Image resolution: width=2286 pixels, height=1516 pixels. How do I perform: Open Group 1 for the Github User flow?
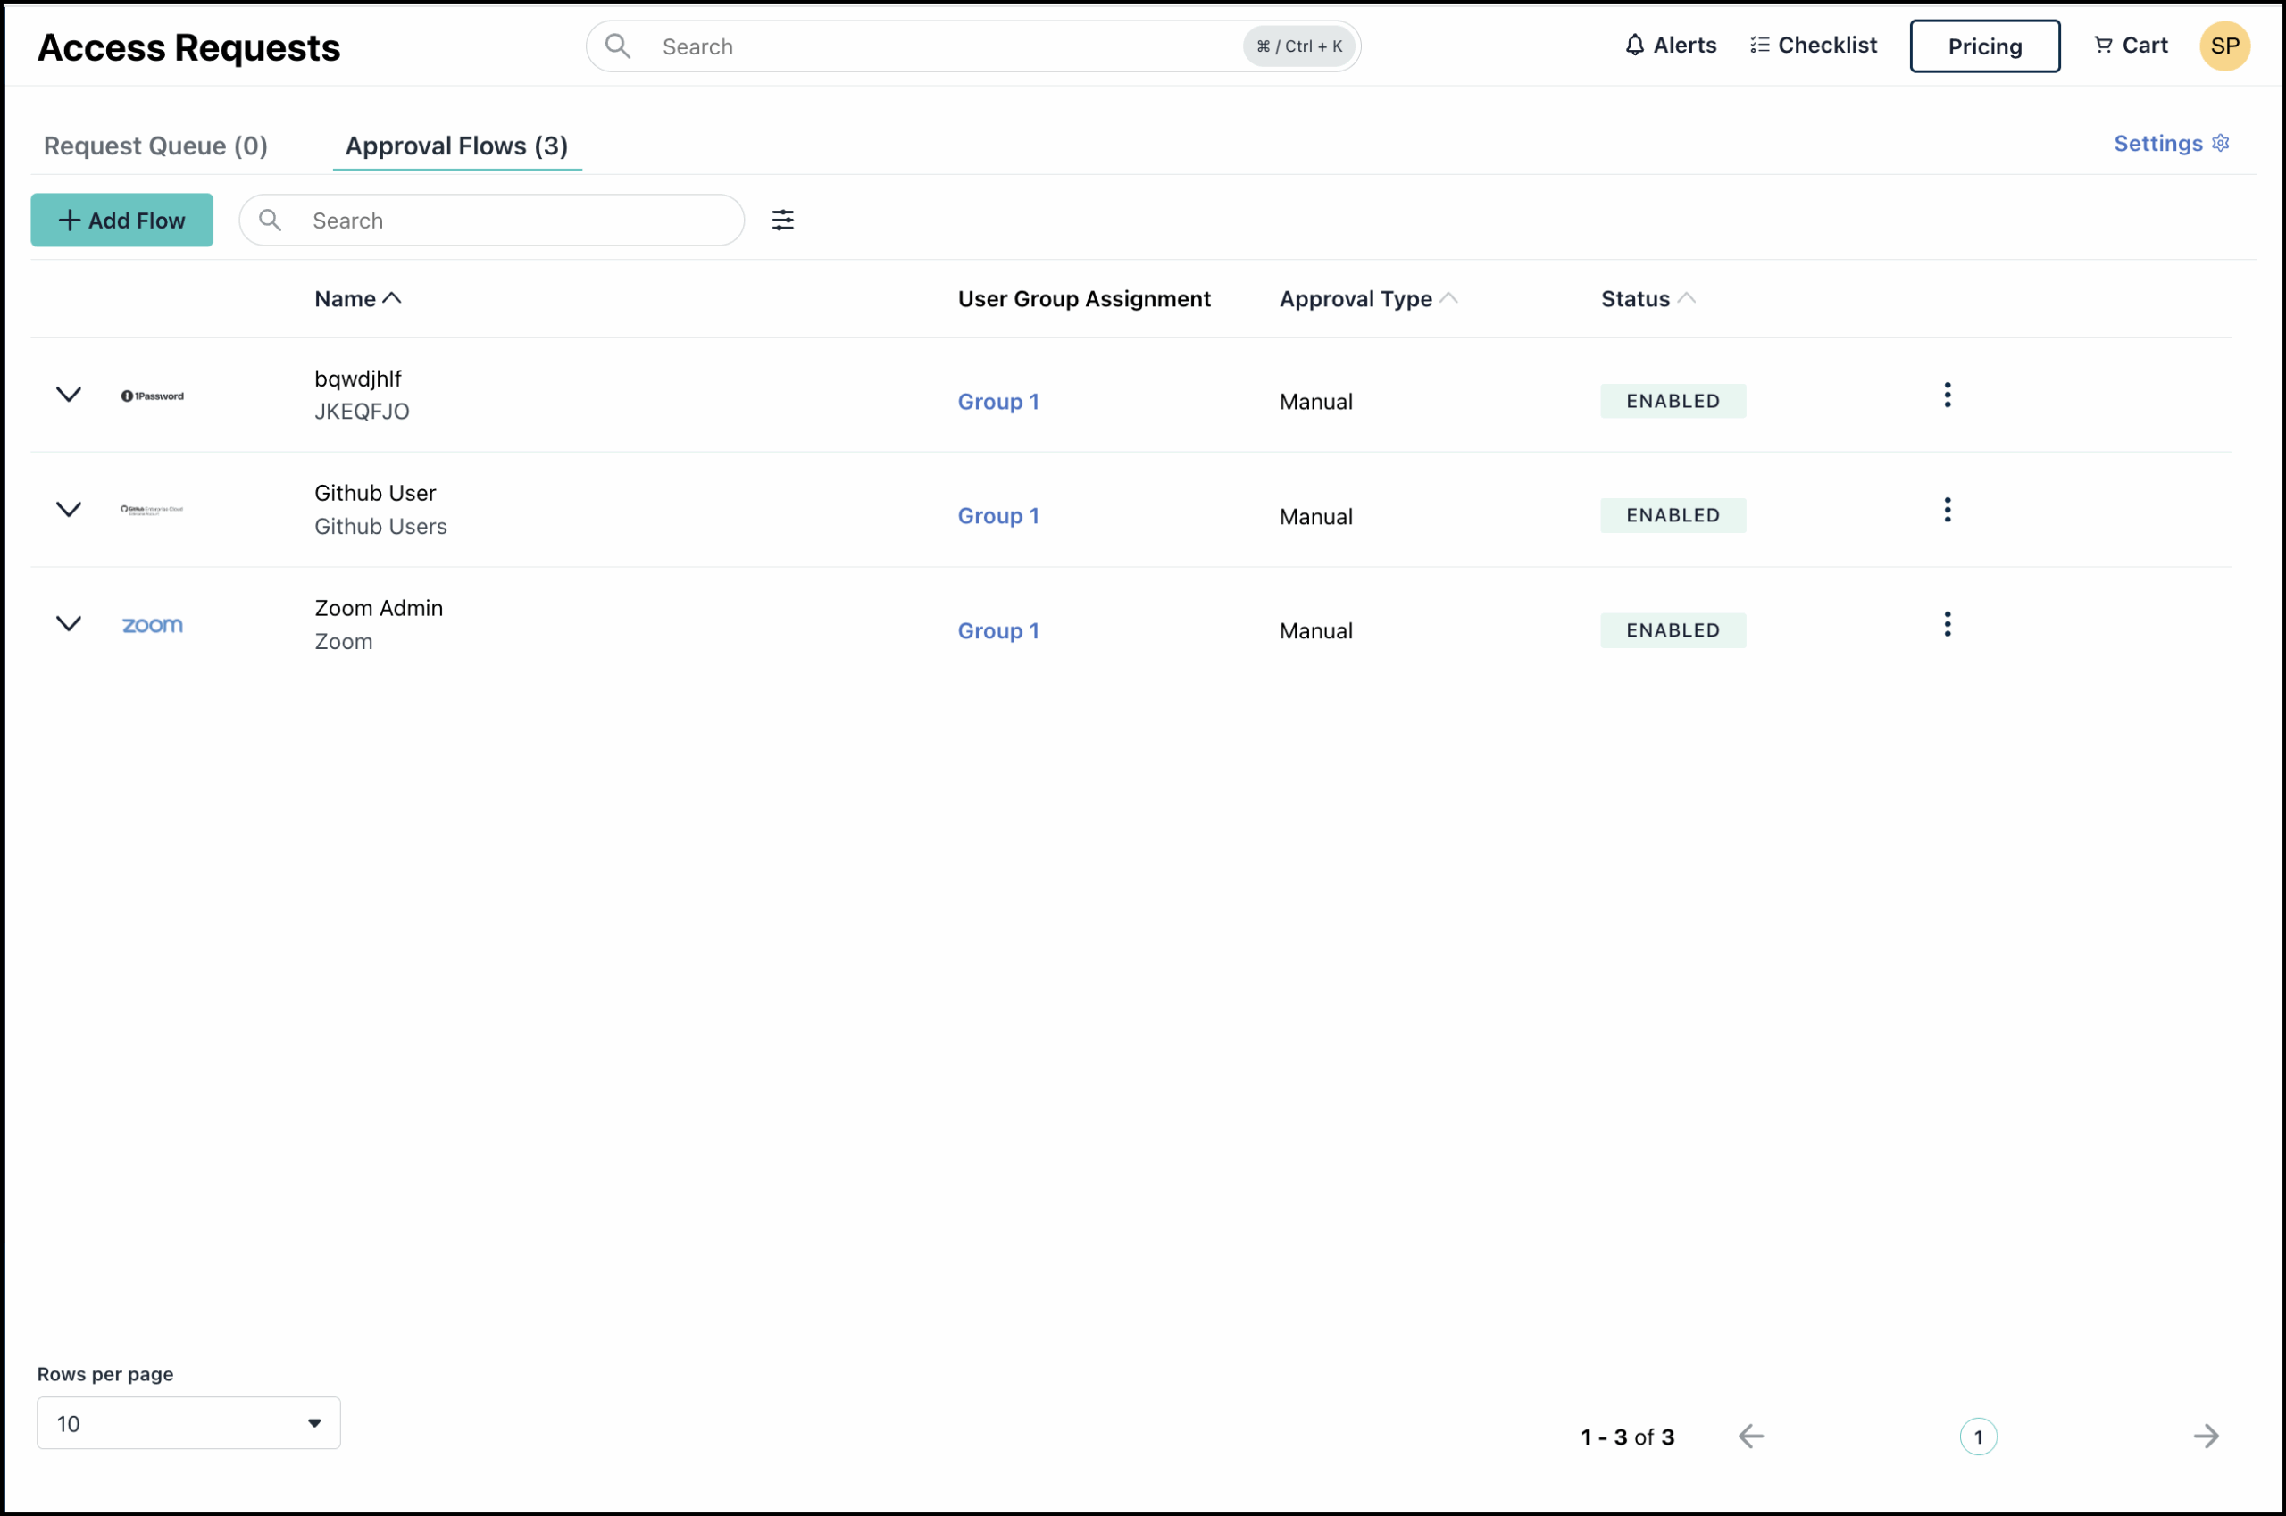click(998, 515)
